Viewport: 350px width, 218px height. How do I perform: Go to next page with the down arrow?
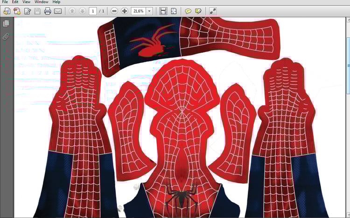point(82,11)
